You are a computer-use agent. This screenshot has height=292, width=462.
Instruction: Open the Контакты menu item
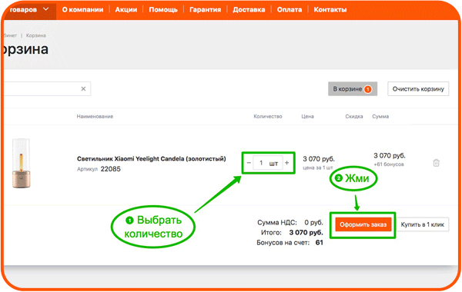[x=330, y=10]
